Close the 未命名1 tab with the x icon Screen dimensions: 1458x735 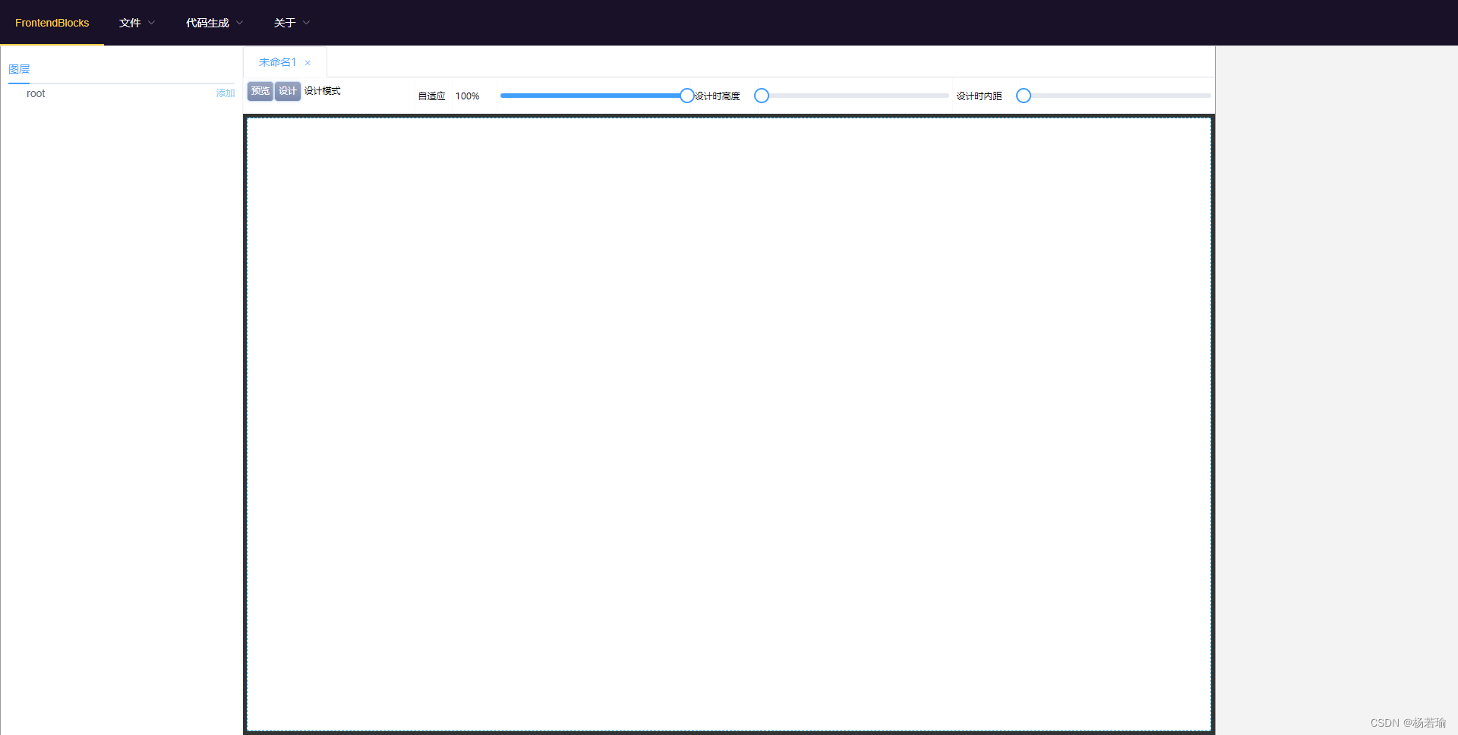tap(308, 63)
